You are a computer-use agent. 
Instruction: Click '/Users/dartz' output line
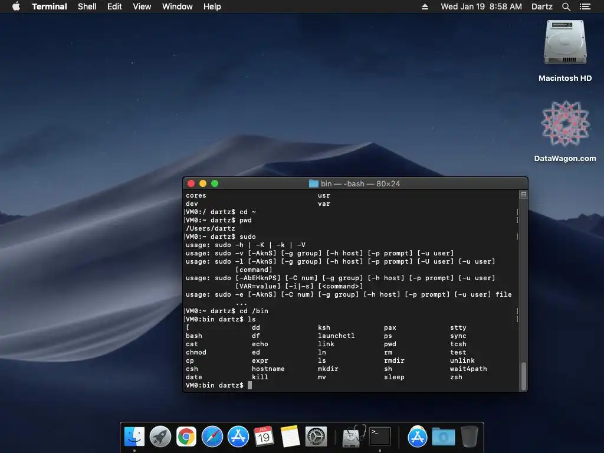211,228
